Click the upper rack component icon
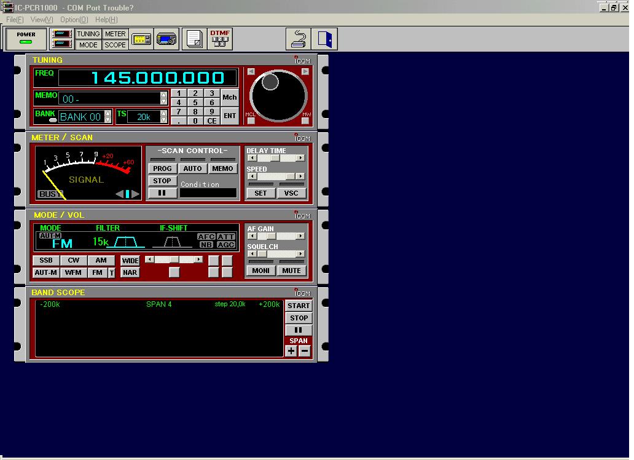Screen dimensions: 634x460 (62, 34)
